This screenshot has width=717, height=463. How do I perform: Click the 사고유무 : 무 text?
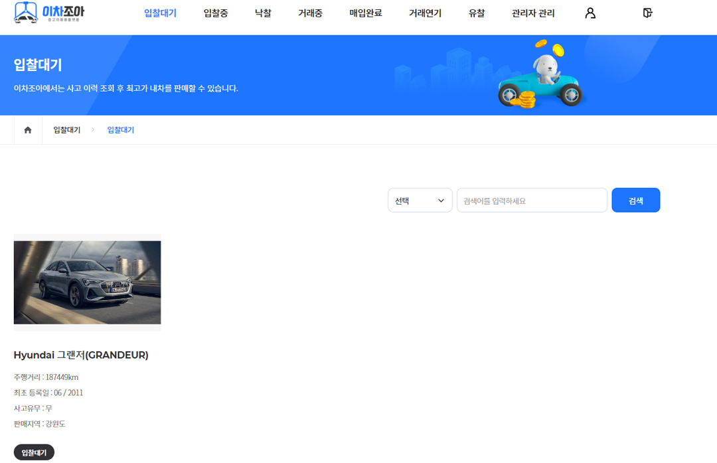[x=33, y=409]
